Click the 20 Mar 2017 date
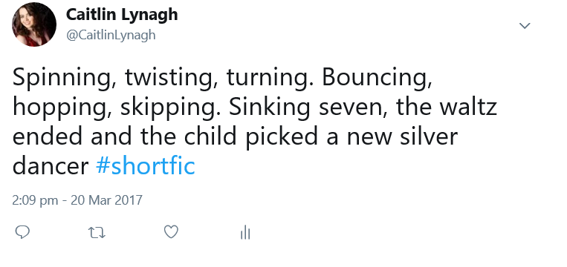This screenshot has height=267, width=567. (x=106, y=200)
